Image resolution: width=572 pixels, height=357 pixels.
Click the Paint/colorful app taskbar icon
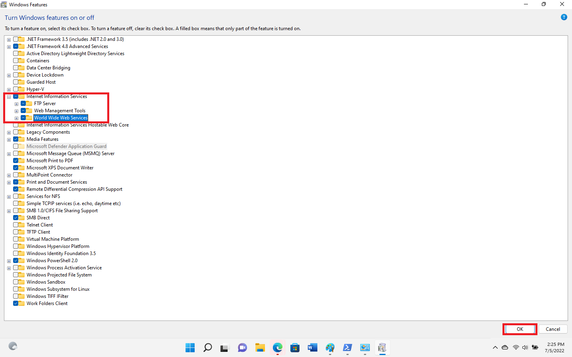[330, 348]
